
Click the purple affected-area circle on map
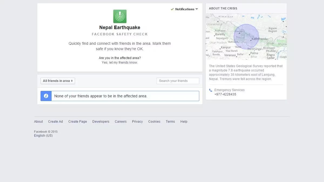point(246,37)
